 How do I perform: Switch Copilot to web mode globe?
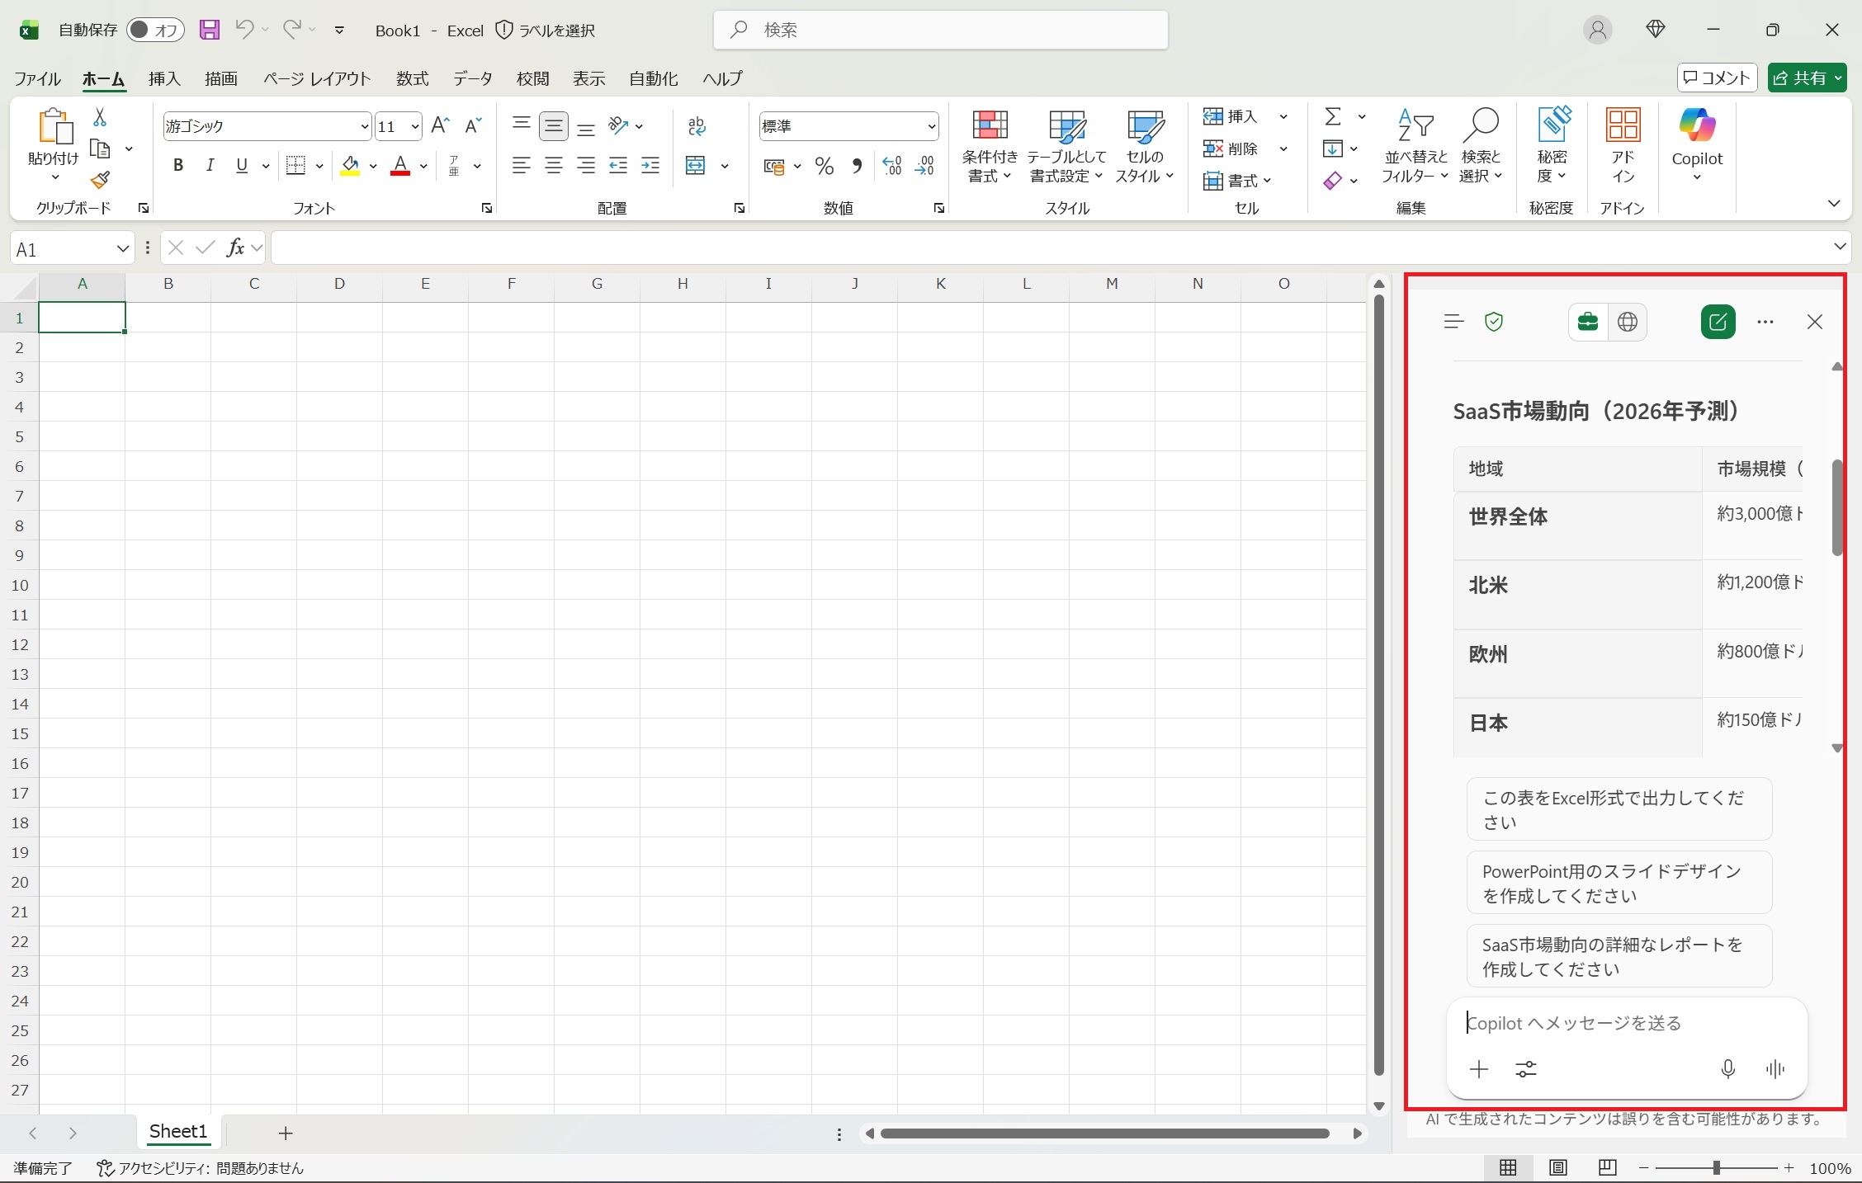tap(1627, 322)
